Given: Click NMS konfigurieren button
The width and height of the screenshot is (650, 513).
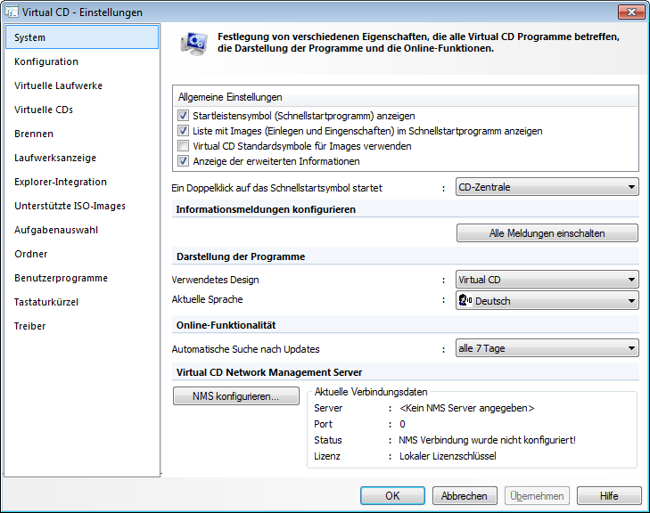Looking at the screenshot, I should click(236, 395).
